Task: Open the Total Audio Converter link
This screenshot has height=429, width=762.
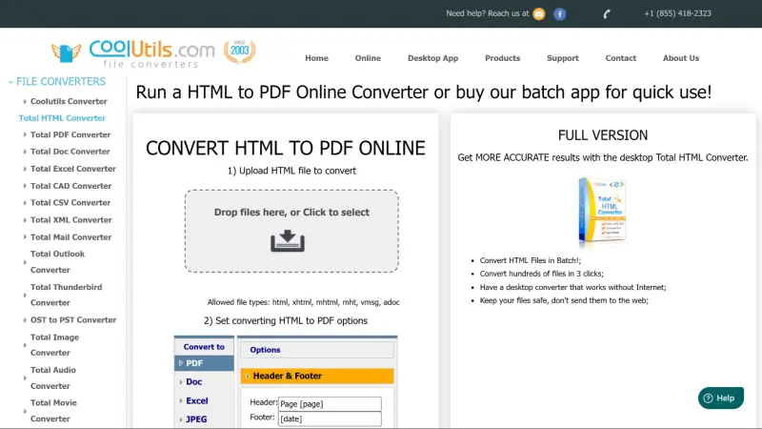Action: (53, 378)
